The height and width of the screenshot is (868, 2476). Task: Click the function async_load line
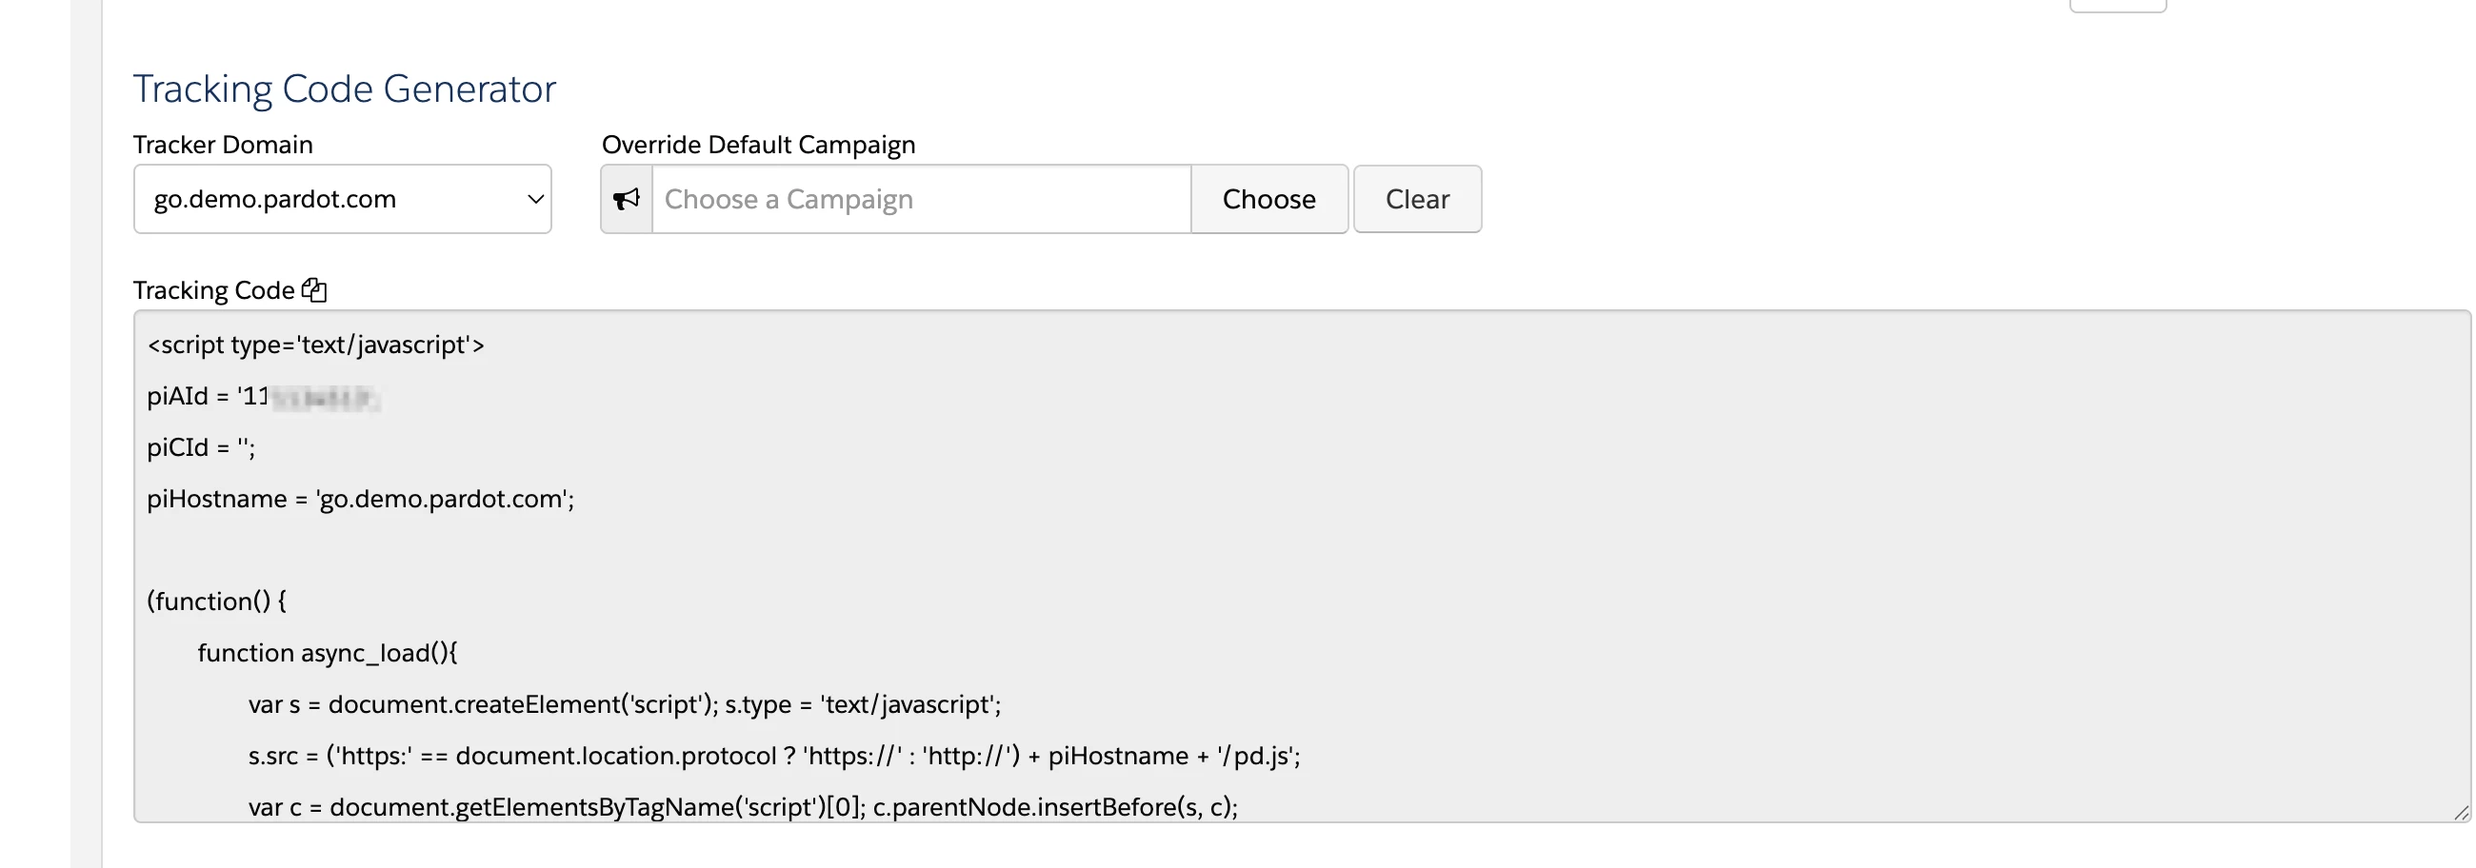pos(328,653)
